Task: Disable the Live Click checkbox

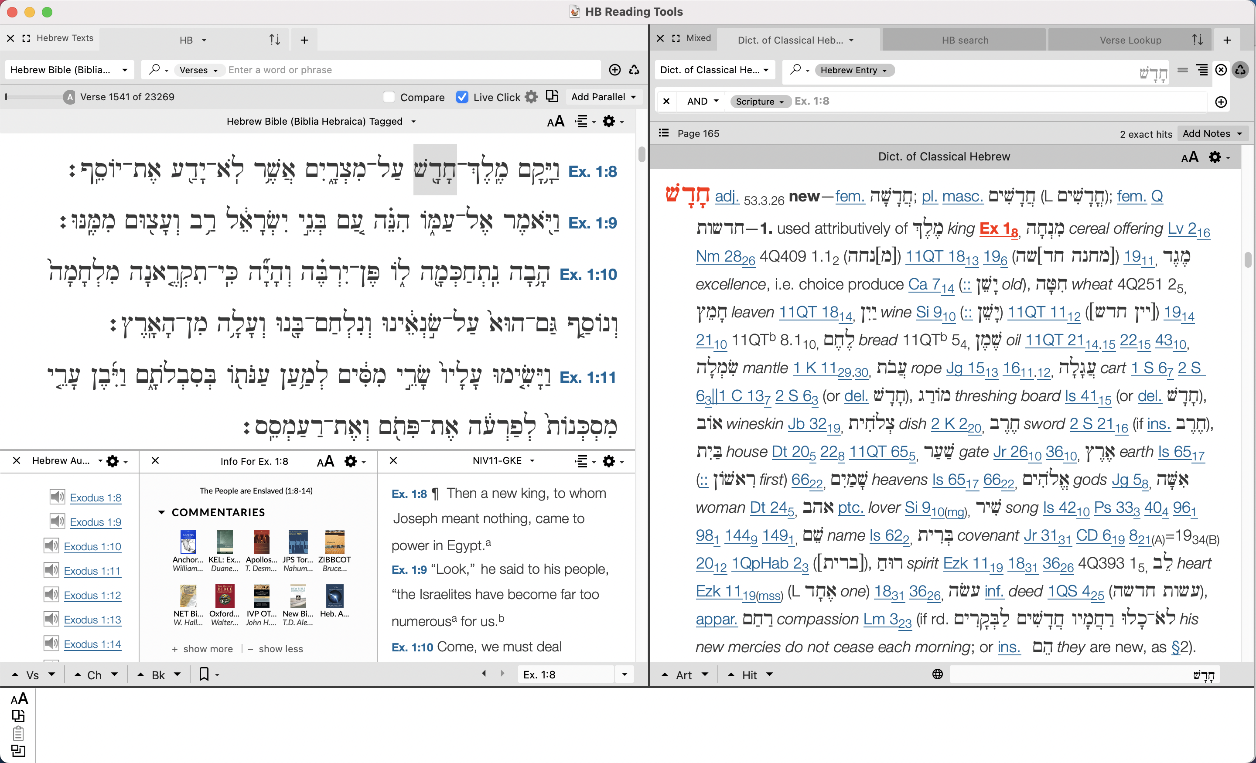Action: click(x=462, y=97)
